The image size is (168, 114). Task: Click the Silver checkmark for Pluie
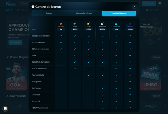[75, 56]
